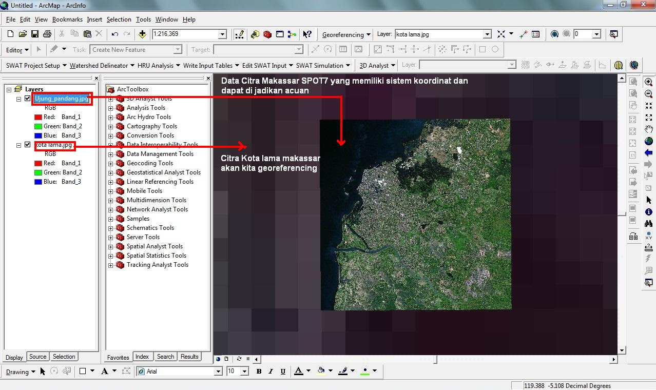
Task: Select the Select Elements arrow tool
Action: pos(649,200)
